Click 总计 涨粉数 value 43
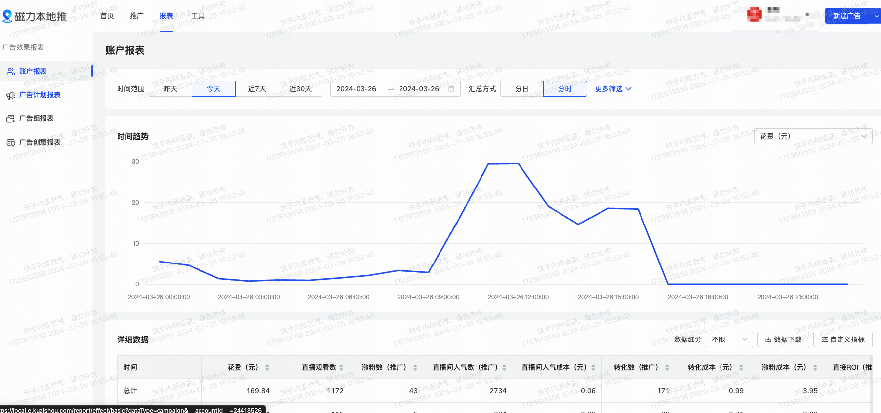The image size is (881, 413). pyautogui.click(x=413, y=391)
